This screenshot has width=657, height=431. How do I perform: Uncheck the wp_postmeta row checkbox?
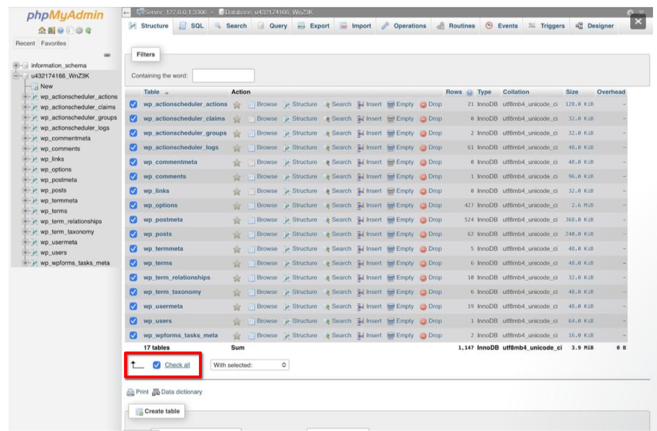coord(133,220)
